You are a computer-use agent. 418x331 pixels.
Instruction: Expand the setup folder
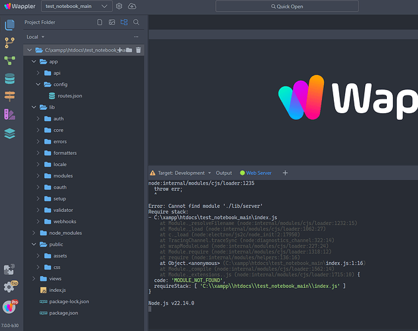click(38, 199)
